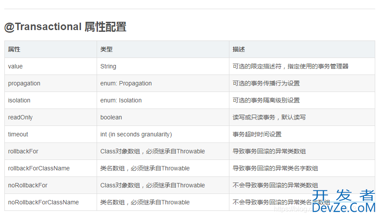Screen dimensions: 380x217
Task: Click the 描述 column header
Action: pyautogui.click(x=239, y=49)
